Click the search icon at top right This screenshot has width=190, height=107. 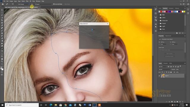point(181,4)
